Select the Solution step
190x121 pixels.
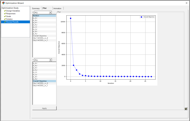point(9,19)
